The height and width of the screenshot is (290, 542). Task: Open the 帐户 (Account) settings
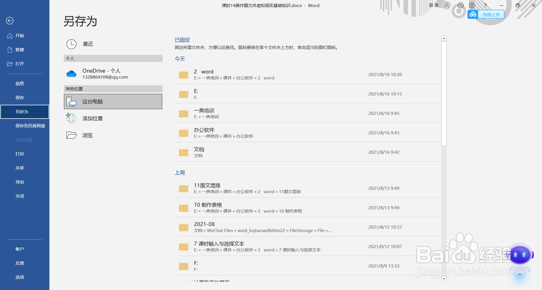click(20, 249)
